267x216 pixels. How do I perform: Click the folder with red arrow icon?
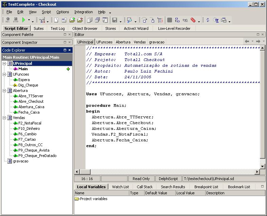pos(80,20)
